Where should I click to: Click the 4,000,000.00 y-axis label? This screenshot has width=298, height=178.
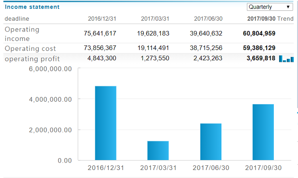pos(50,99)
